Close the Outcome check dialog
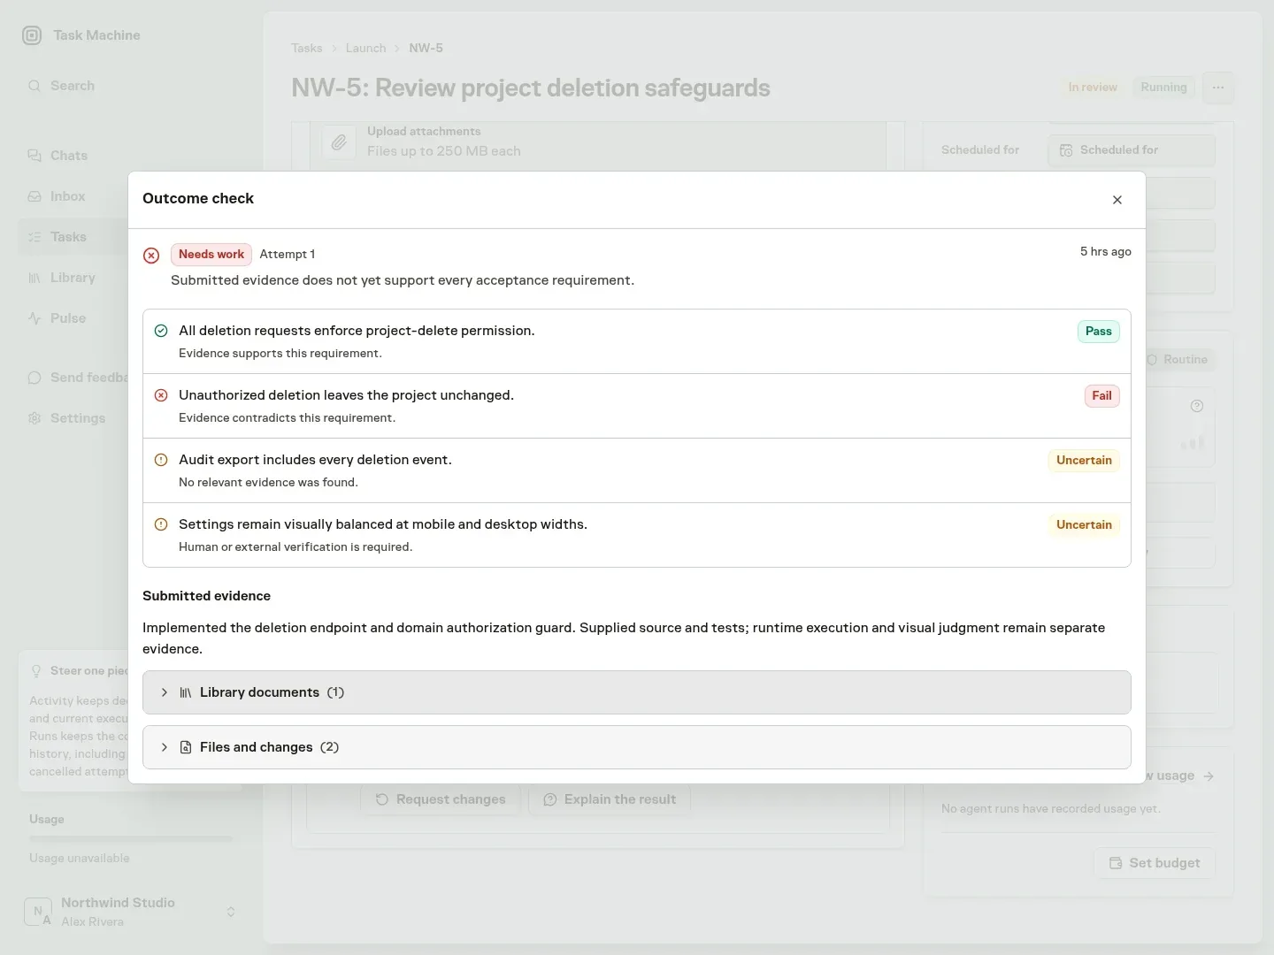The height and width of the screenshot is (955, 1274). [x=1117, y=200]
